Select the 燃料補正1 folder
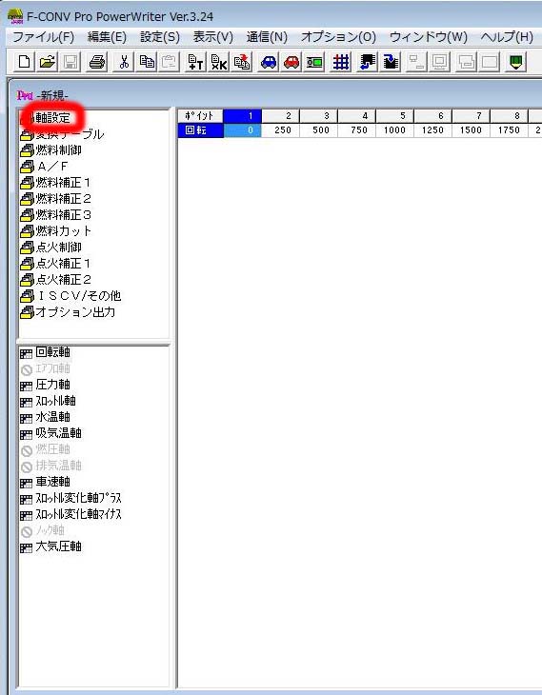 [x=56, y=183]
